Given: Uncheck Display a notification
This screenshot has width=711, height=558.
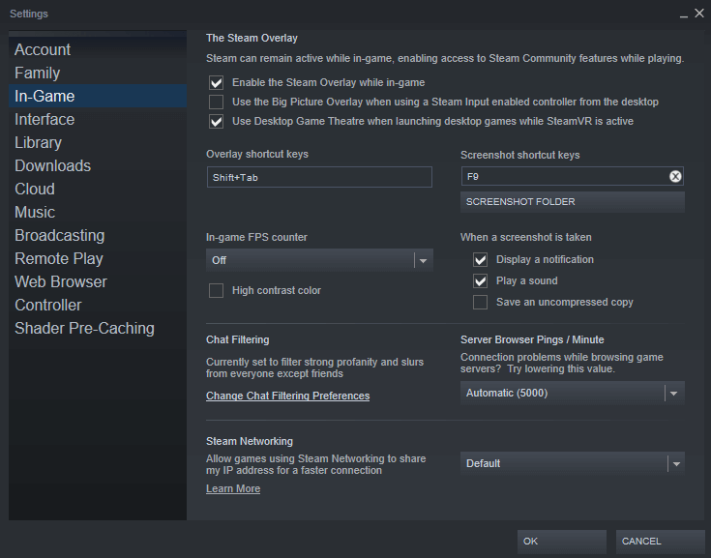Looking at the screenshot, I should [480, 260].
